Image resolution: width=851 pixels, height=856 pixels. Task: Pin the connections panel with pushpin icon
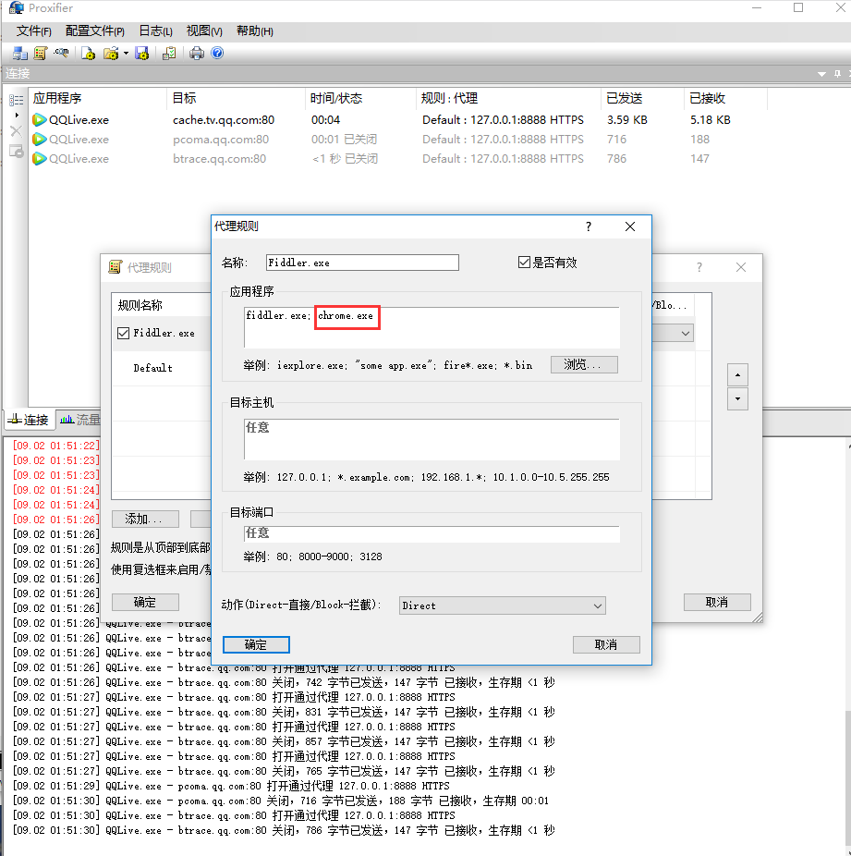pos(838,74)
